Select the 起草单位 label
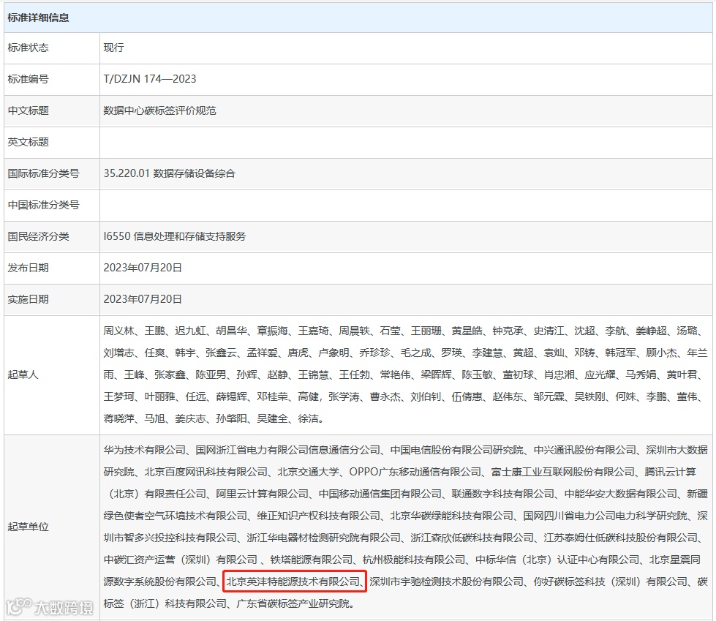The width and height of the screenshot is (716, 621). (x=28, y=527)
